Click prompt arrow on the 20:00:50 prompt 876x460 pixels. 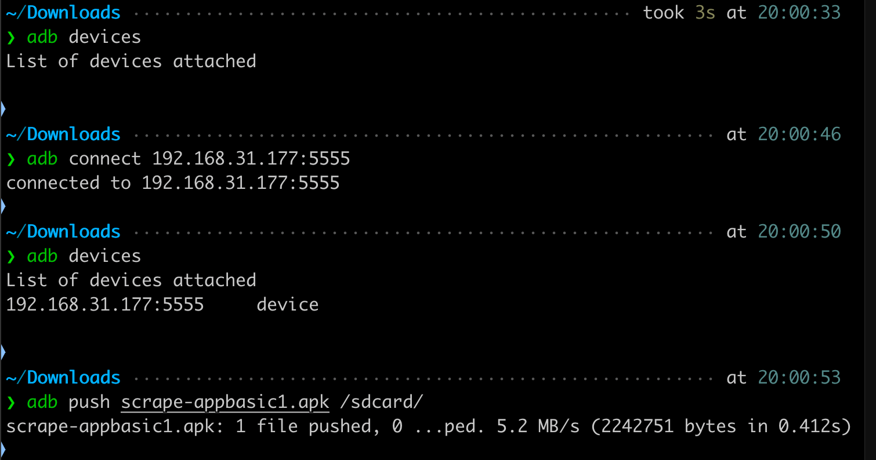click(11, 257)
